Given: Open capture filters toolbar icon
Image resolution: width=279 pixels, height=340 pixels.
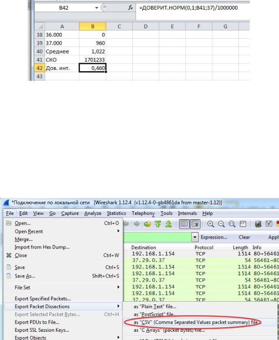Looking at the screenshot, I should (x=258, y=224).
